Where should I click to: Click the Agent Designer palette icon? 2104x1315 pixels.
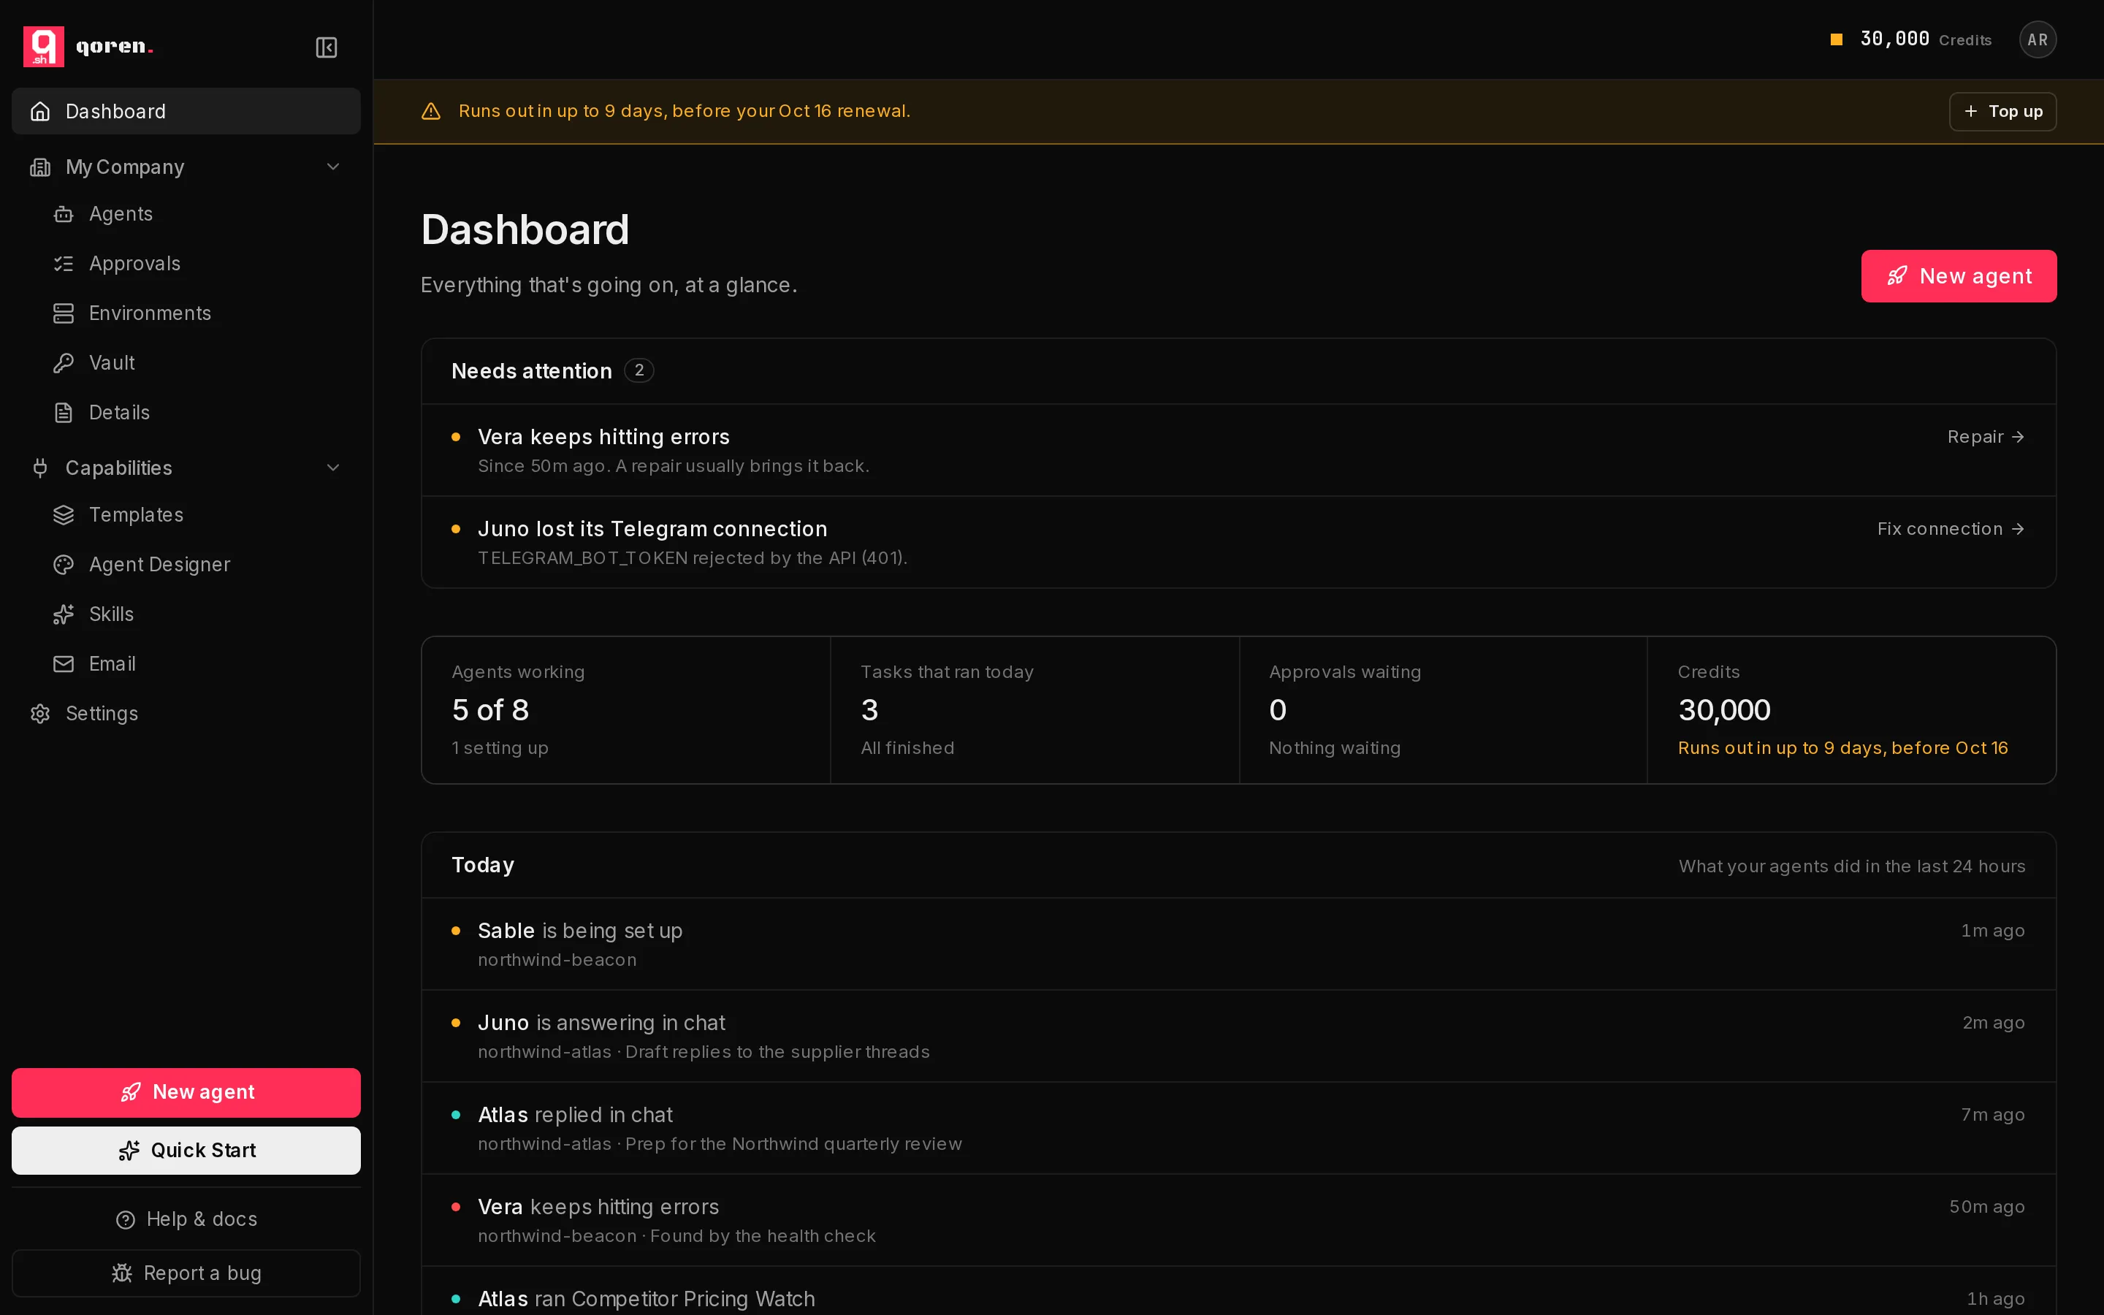pos(64,565)
